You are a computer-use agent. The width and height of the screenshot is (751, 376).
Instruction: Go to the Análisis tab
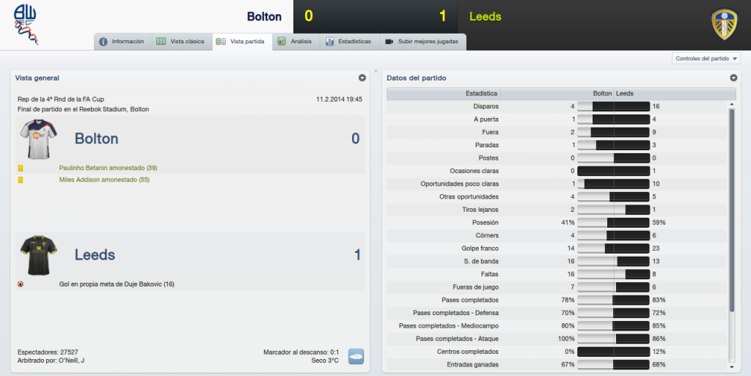tap(296, 42)
